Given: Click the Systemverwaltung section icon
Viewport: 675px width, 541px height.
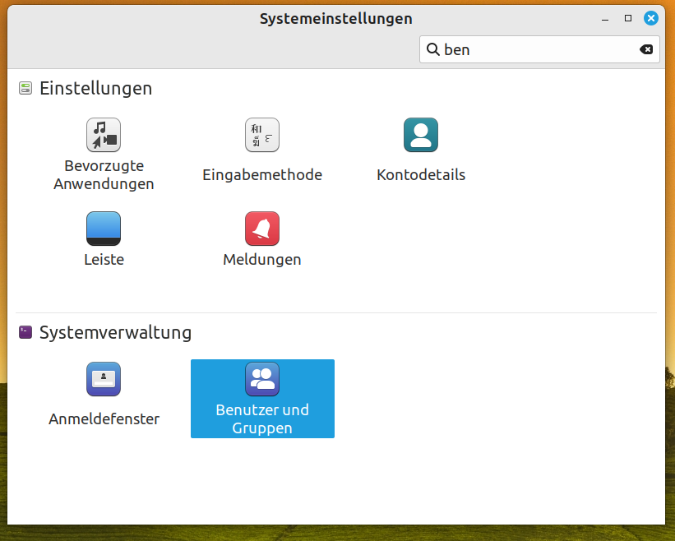Looking at the screenshot, I should coord(25,332).
